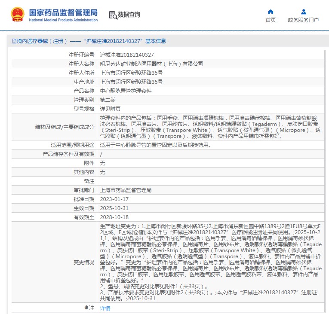Click the change history description text
The width and height of the screenshot is (329, 314).
211,262
